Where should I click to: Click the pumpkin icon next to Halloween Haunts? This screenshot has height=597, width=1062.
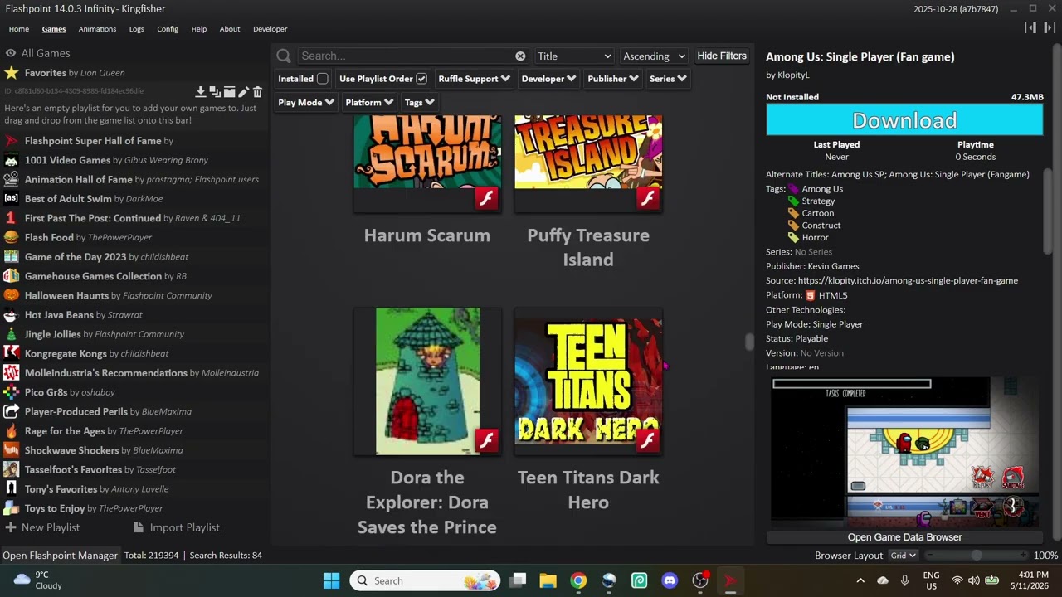click(11, 295)
